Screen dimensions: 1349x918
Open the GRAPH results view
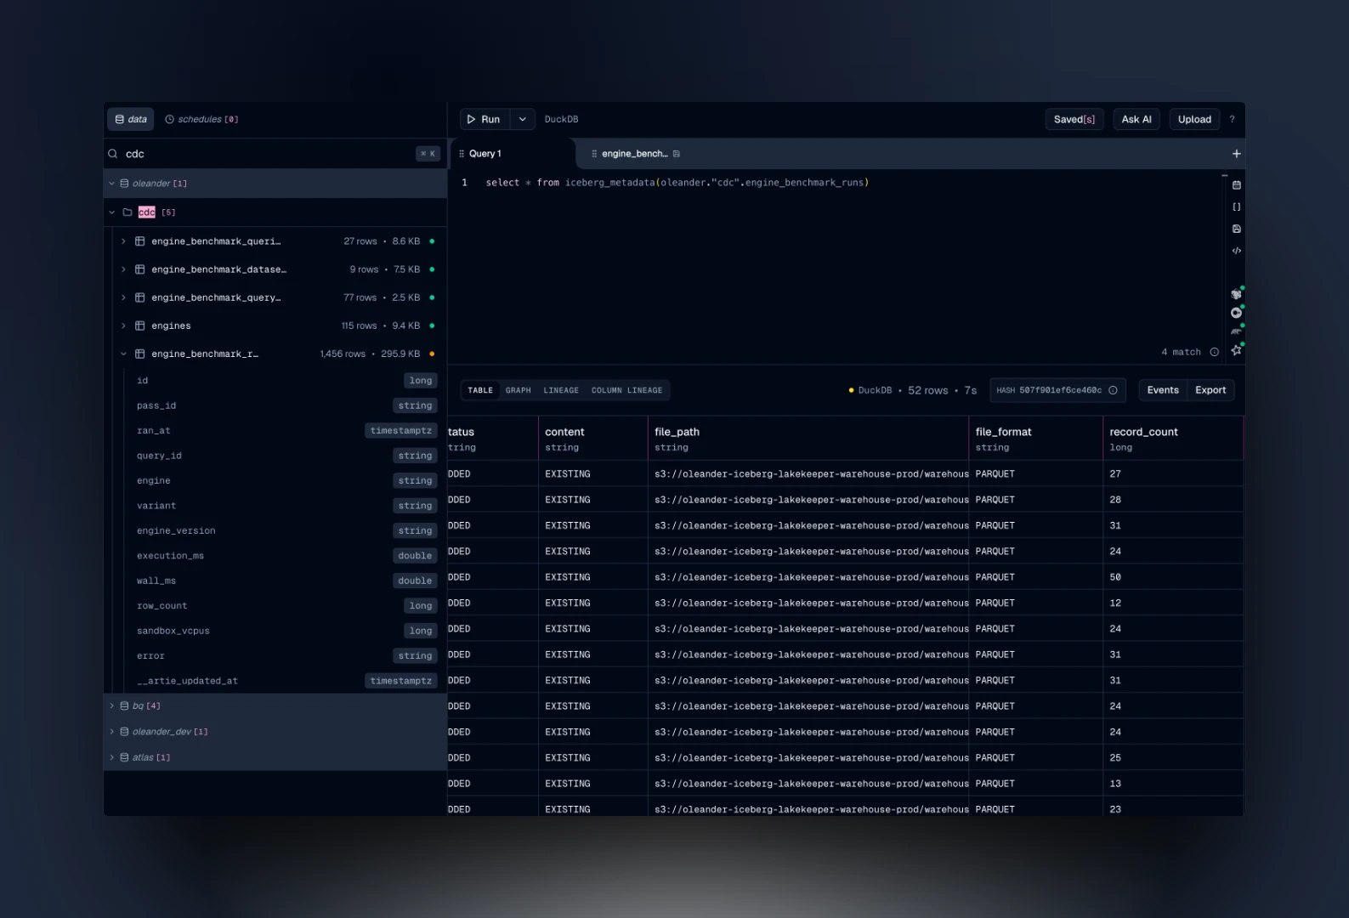pyautogui.click(x=519, y=391)
